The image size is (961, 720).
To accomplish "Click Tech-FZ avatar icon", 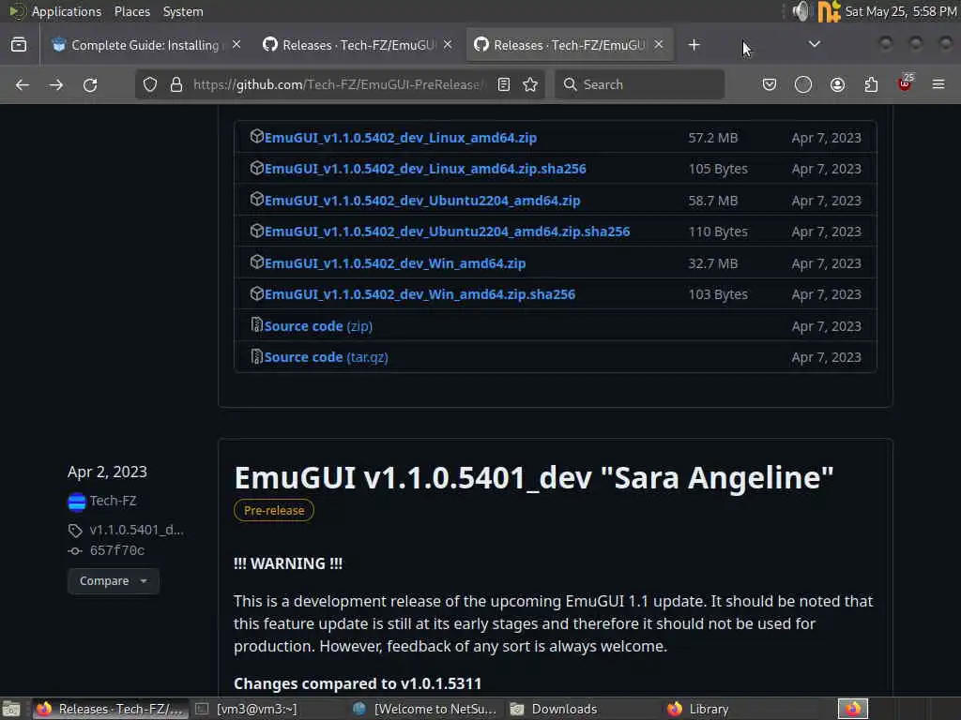I will point(77,502).
